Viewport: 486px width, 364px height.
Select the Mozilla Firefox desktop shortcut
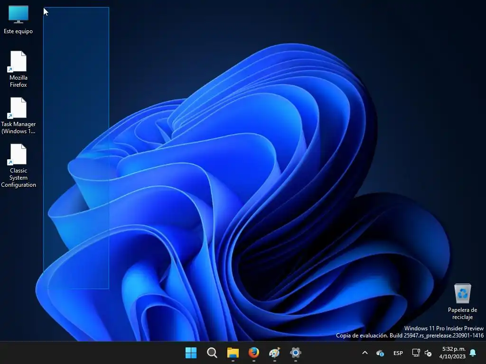coord(19,69)
